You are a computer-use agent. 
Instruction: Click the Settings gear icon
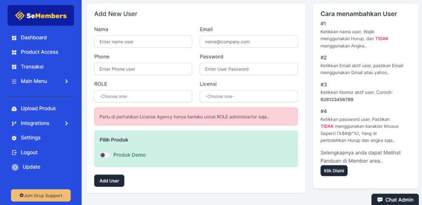click(14, 138)
